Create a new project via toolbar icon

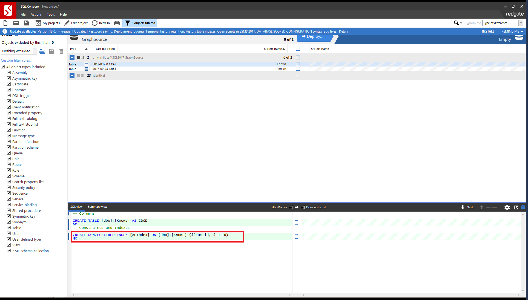[x=5, y=23]
